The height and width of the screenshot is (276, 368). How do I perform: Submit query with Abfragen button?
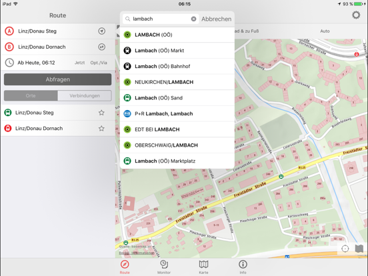58,79
